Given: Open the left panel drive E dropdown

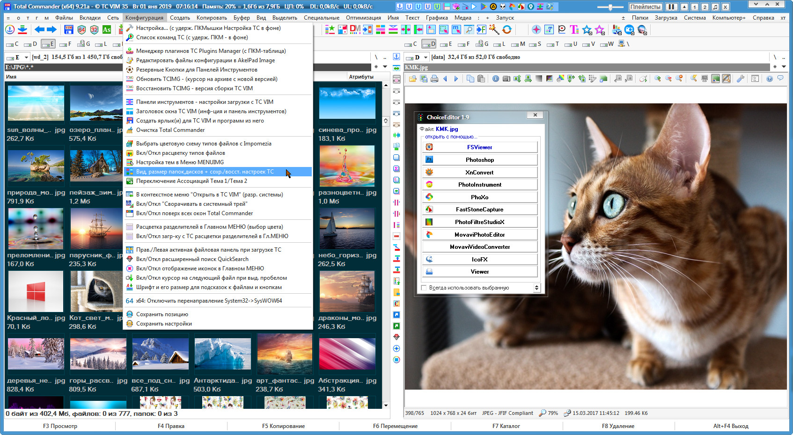Looking at the screenshot, I should tap(26, 57).
